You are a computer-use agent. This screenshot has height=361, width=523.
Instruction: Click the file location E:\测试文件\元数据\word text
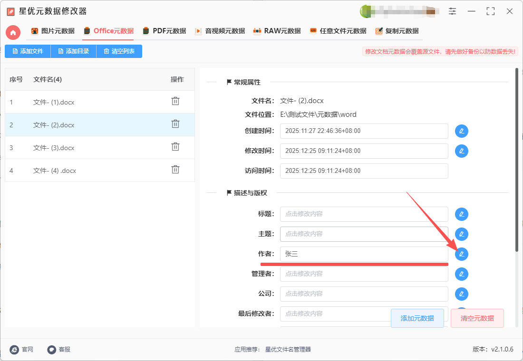tap(318, 114)
